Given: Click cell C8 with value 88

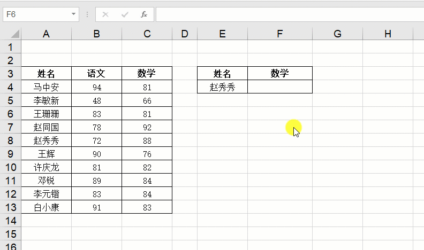Looking at the screenshot, I should [x=147, y=140].
